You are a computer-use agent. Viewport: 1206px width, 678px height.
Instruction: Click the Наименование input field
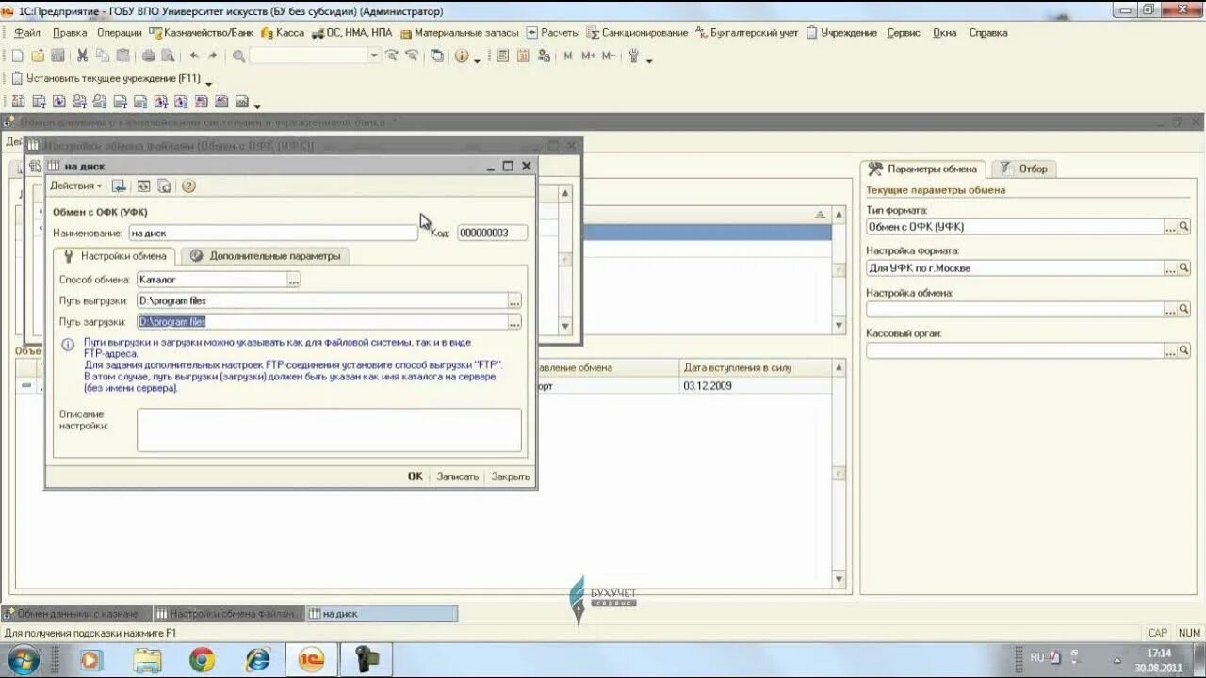point(273,233)
